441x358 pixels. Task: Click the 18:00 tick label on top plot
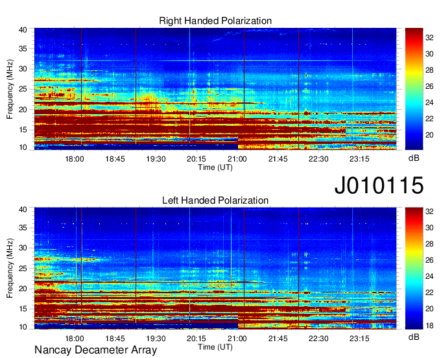click(x=75, y=159)
